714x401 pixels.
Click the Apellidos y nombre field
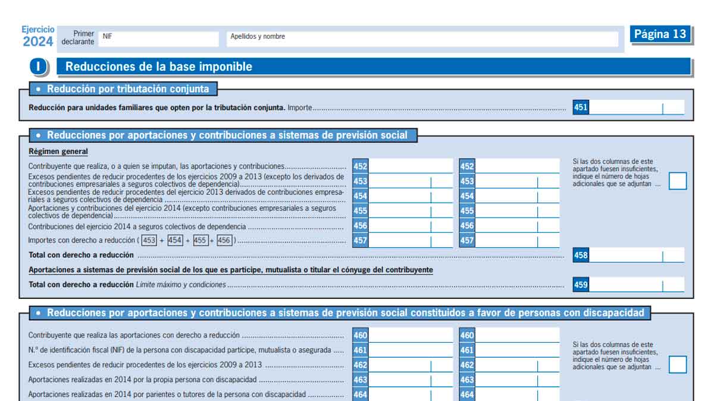[422, 39]
